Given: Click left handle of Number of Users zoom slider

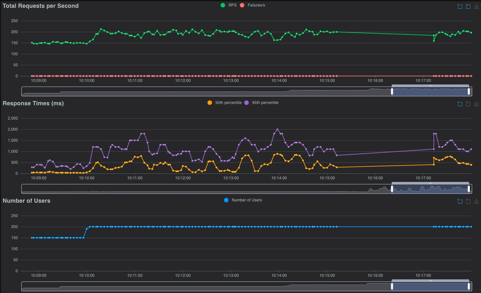Looking at the screenshot, I should [392, 287].
